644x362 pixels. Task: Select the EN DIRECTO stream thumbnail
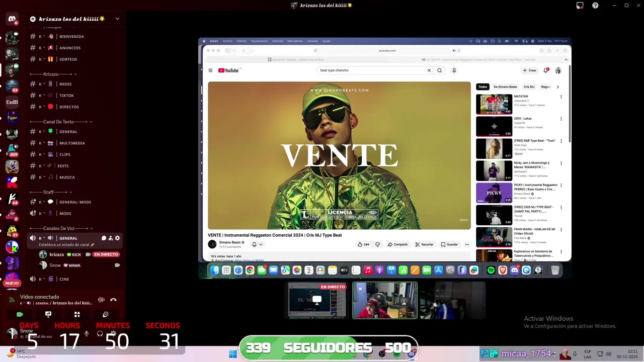(x=316, y=300)
